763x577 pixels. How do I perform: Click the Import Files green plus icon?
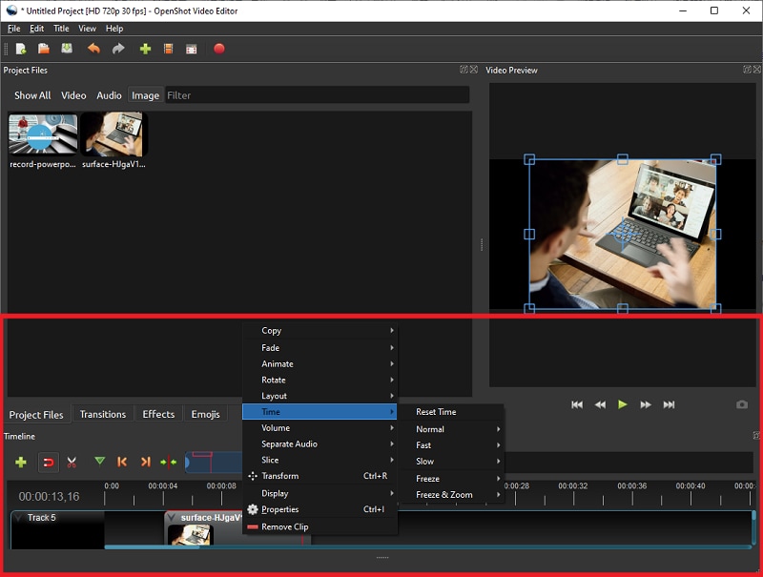click(145, 49)
